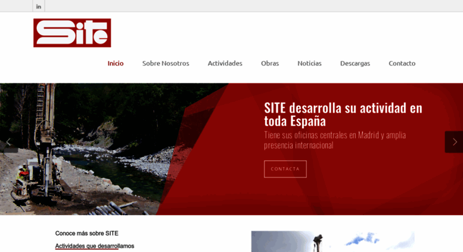This screenshot has height=252, width=463.
Task: Click the CONTACTA button
Action: coord(285,169)
